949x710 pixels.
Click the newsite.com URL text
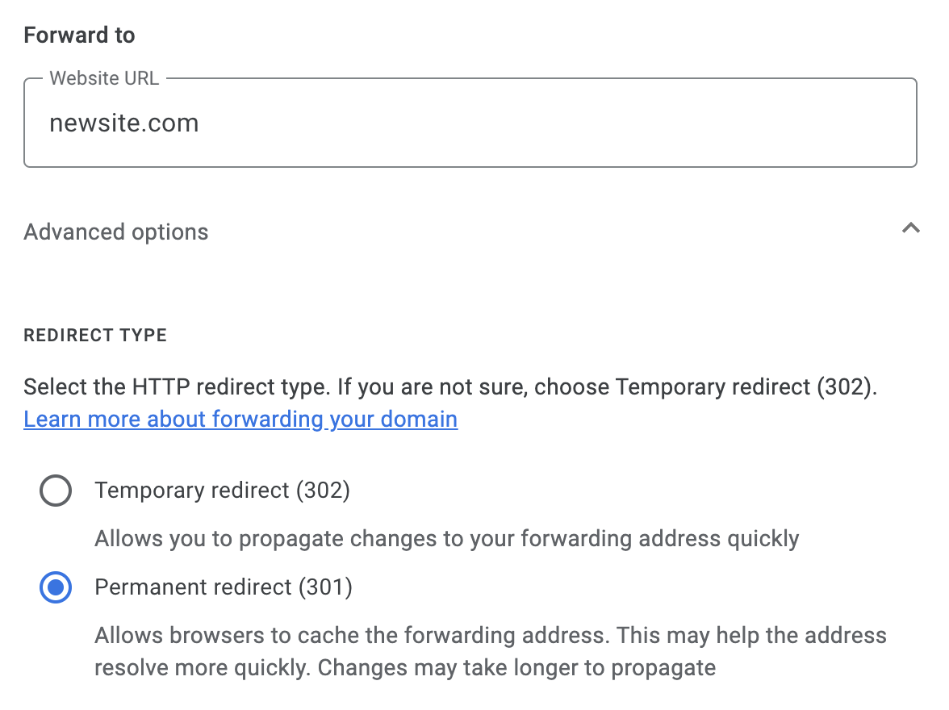click(123, 123)
